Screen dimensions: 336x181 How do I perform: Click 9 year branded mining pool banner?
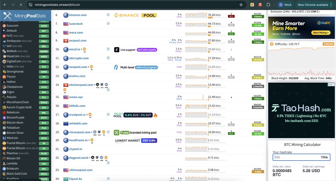click(135, 133)
